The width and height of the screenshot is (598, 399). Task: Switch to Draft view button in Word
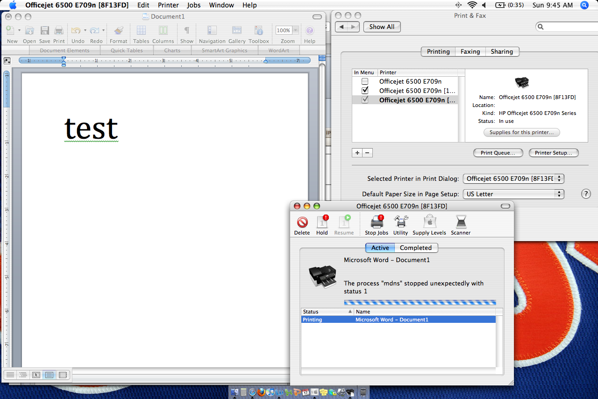[x=10, y=375]
